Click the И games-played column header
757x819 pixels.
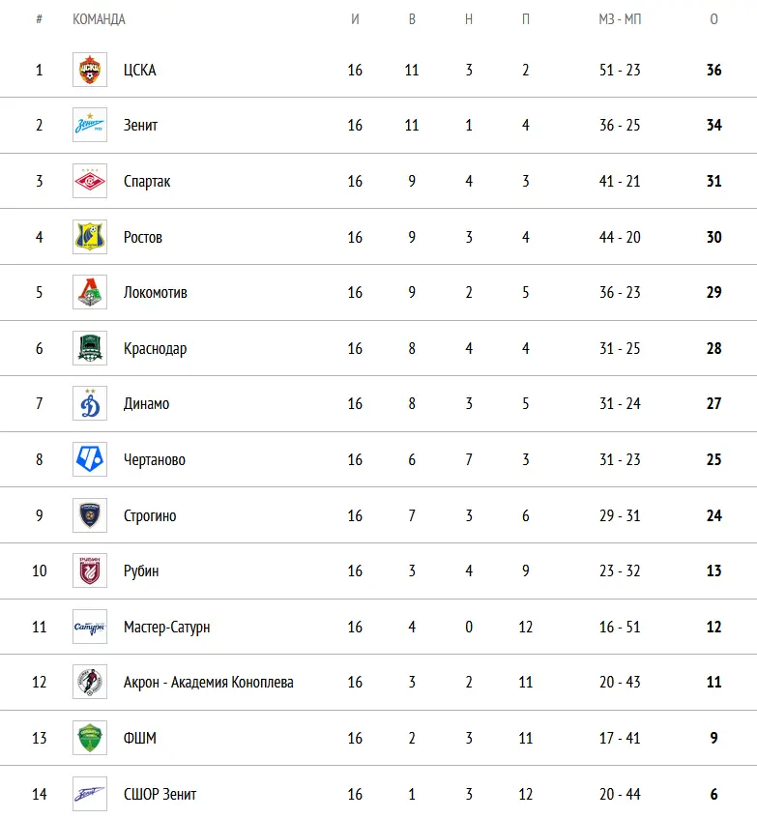point(355,19)
